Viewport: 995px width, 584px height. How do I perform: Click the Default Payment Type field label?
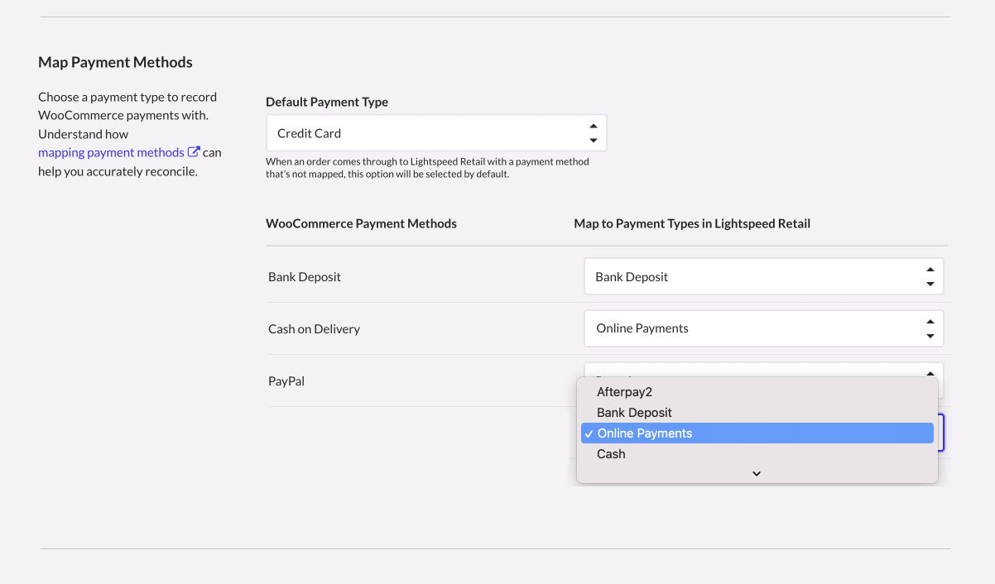tap(327, 102)
